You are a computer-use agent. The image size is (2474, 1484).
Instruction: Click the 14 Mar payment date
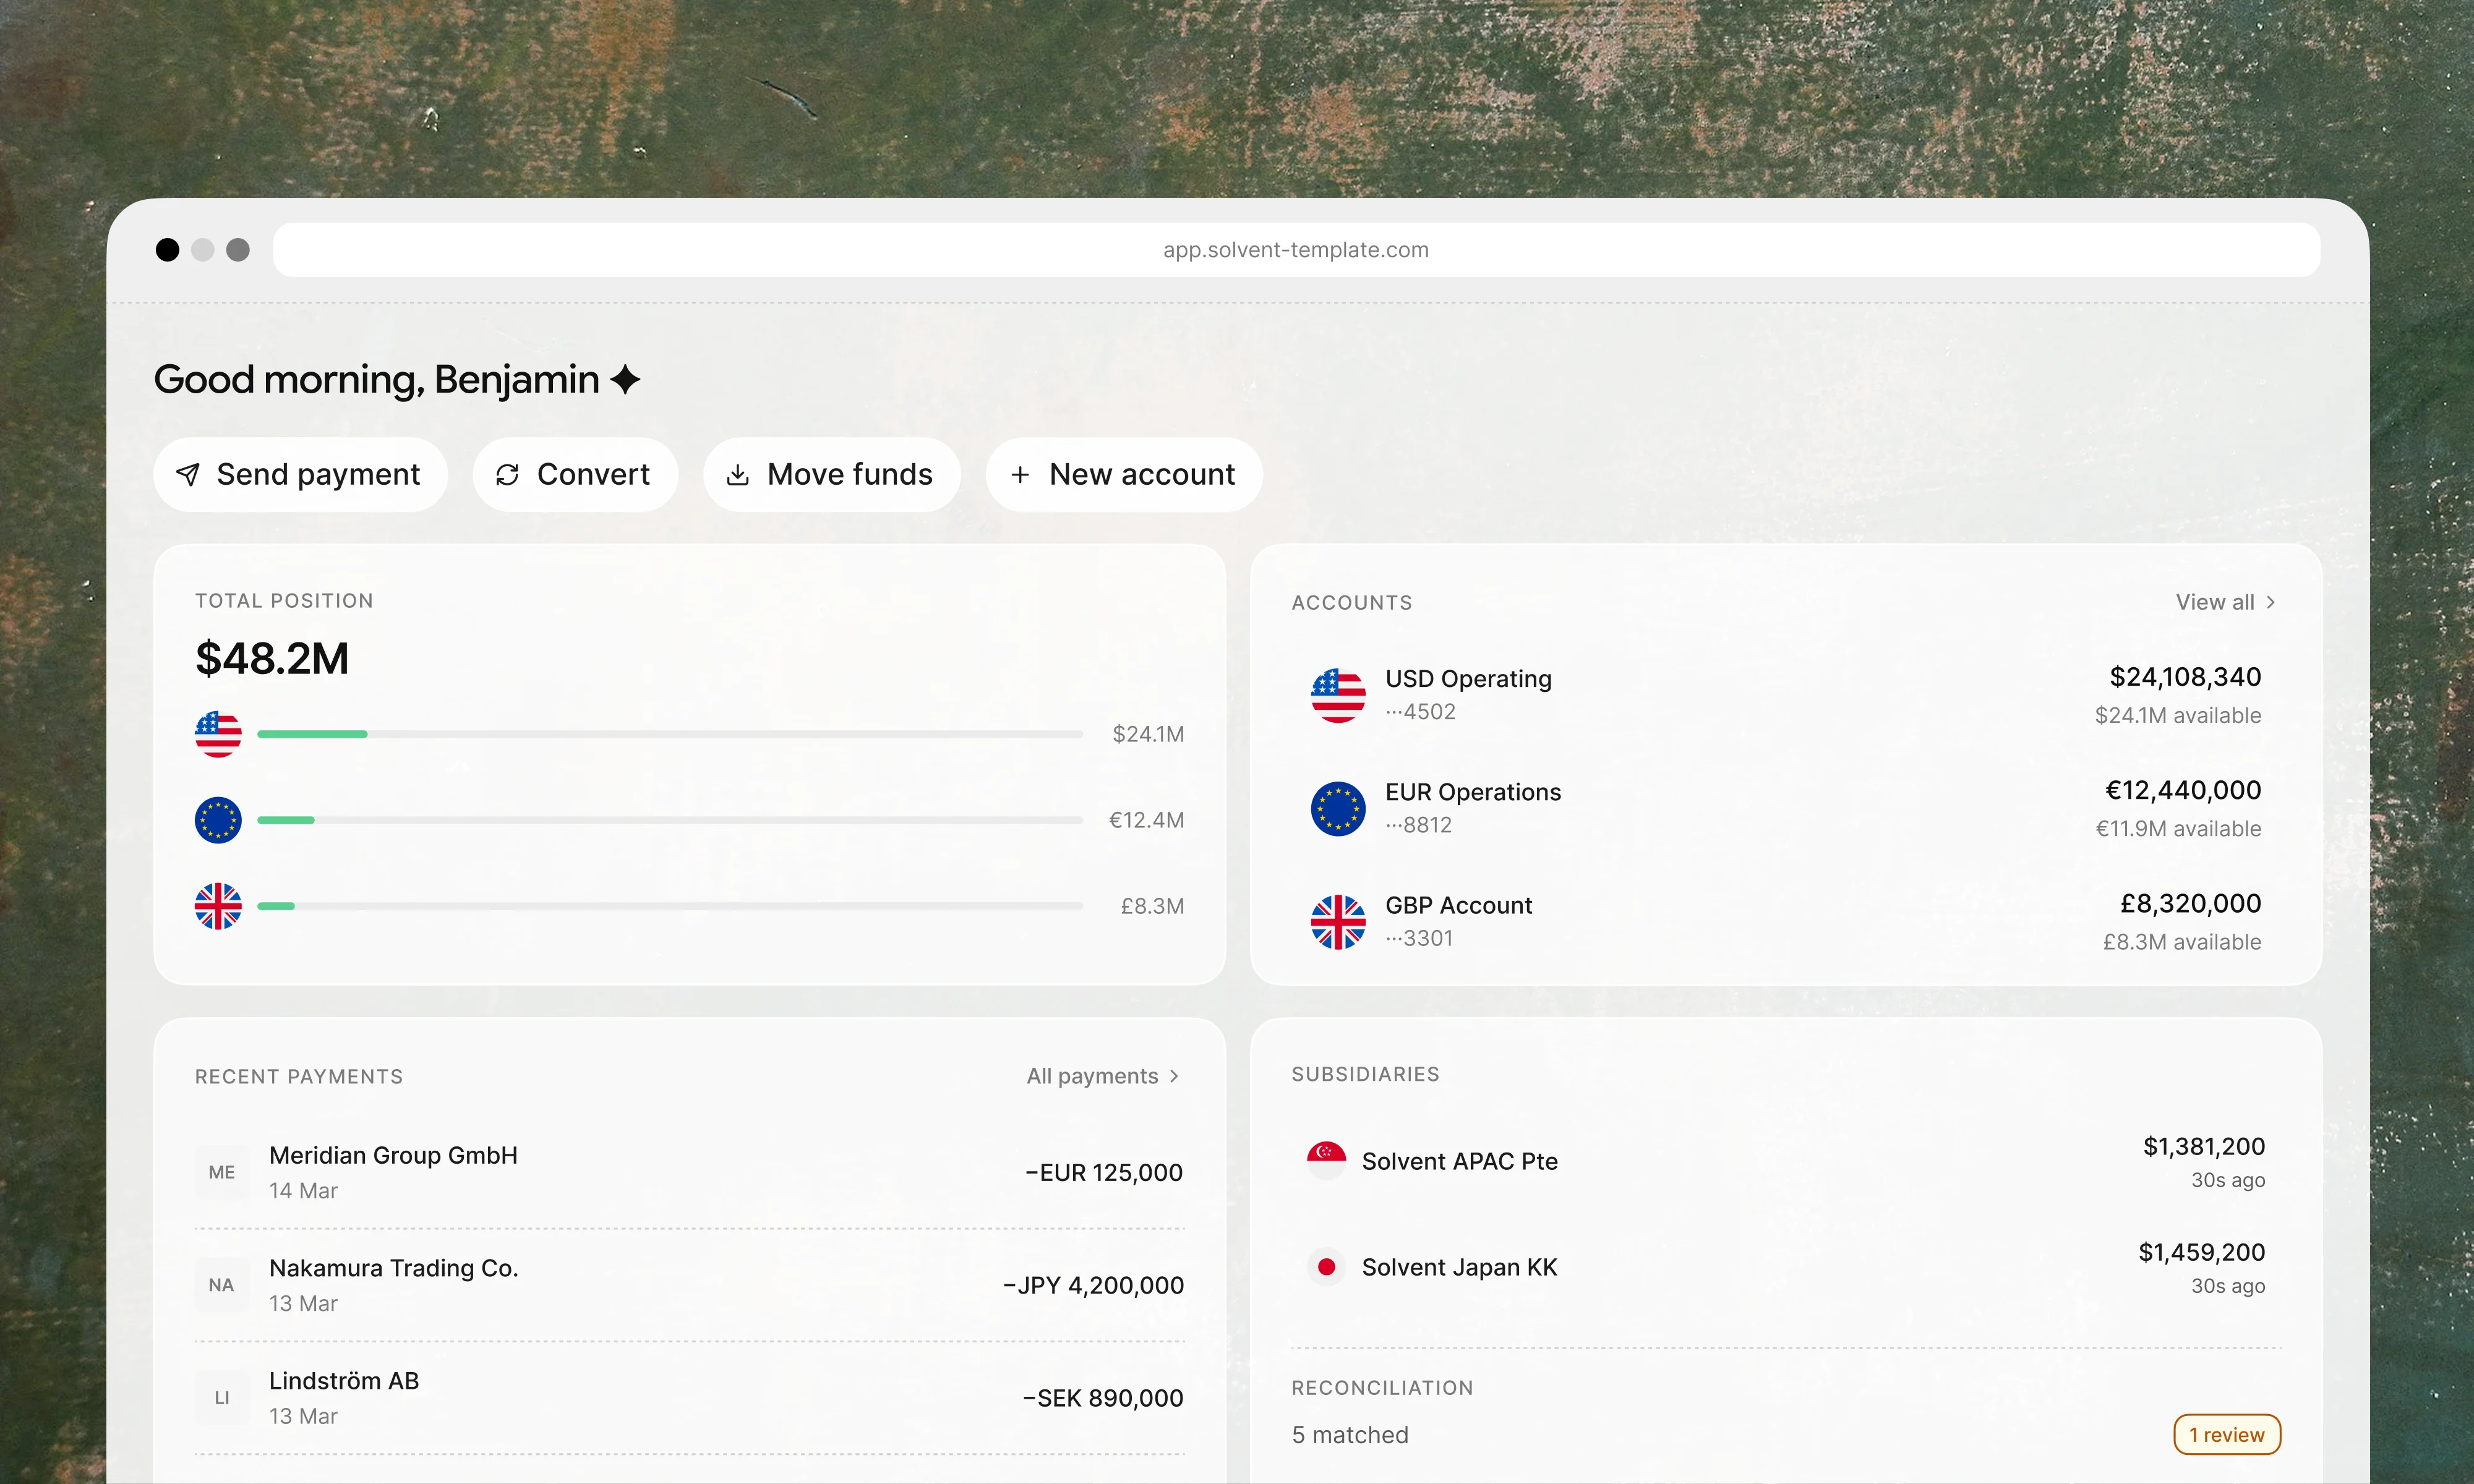(303, 1191)
